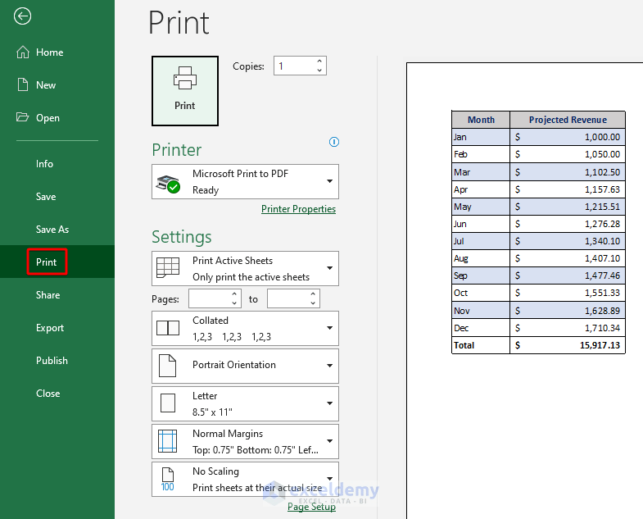Click the Open folder icon

(x=23, y=117)
